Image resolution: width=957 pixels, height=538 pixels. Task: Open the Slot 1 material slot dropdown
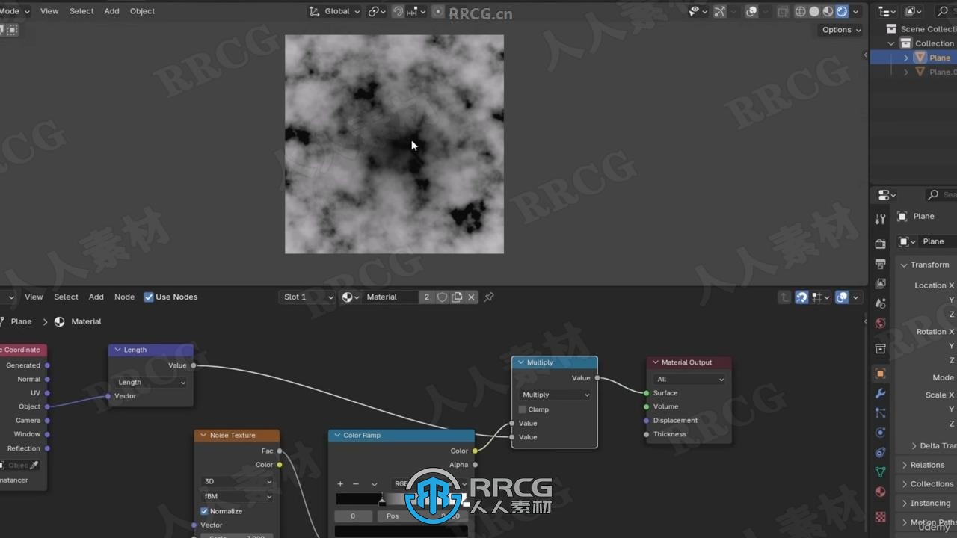tap(308, 297)
